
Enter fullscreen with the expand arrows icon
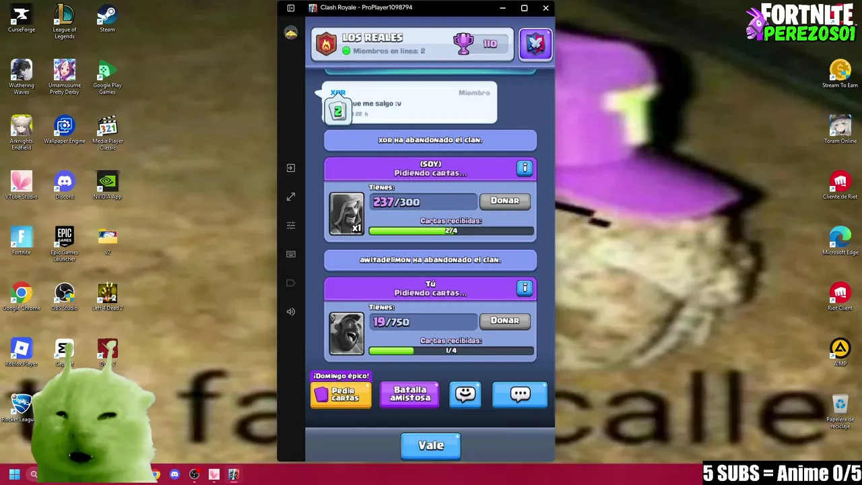(x=291, y=197)
